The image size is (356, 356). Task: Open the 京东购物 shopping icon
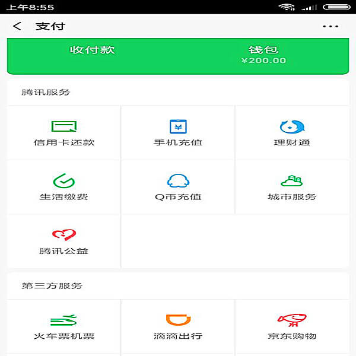click(292, 320)
